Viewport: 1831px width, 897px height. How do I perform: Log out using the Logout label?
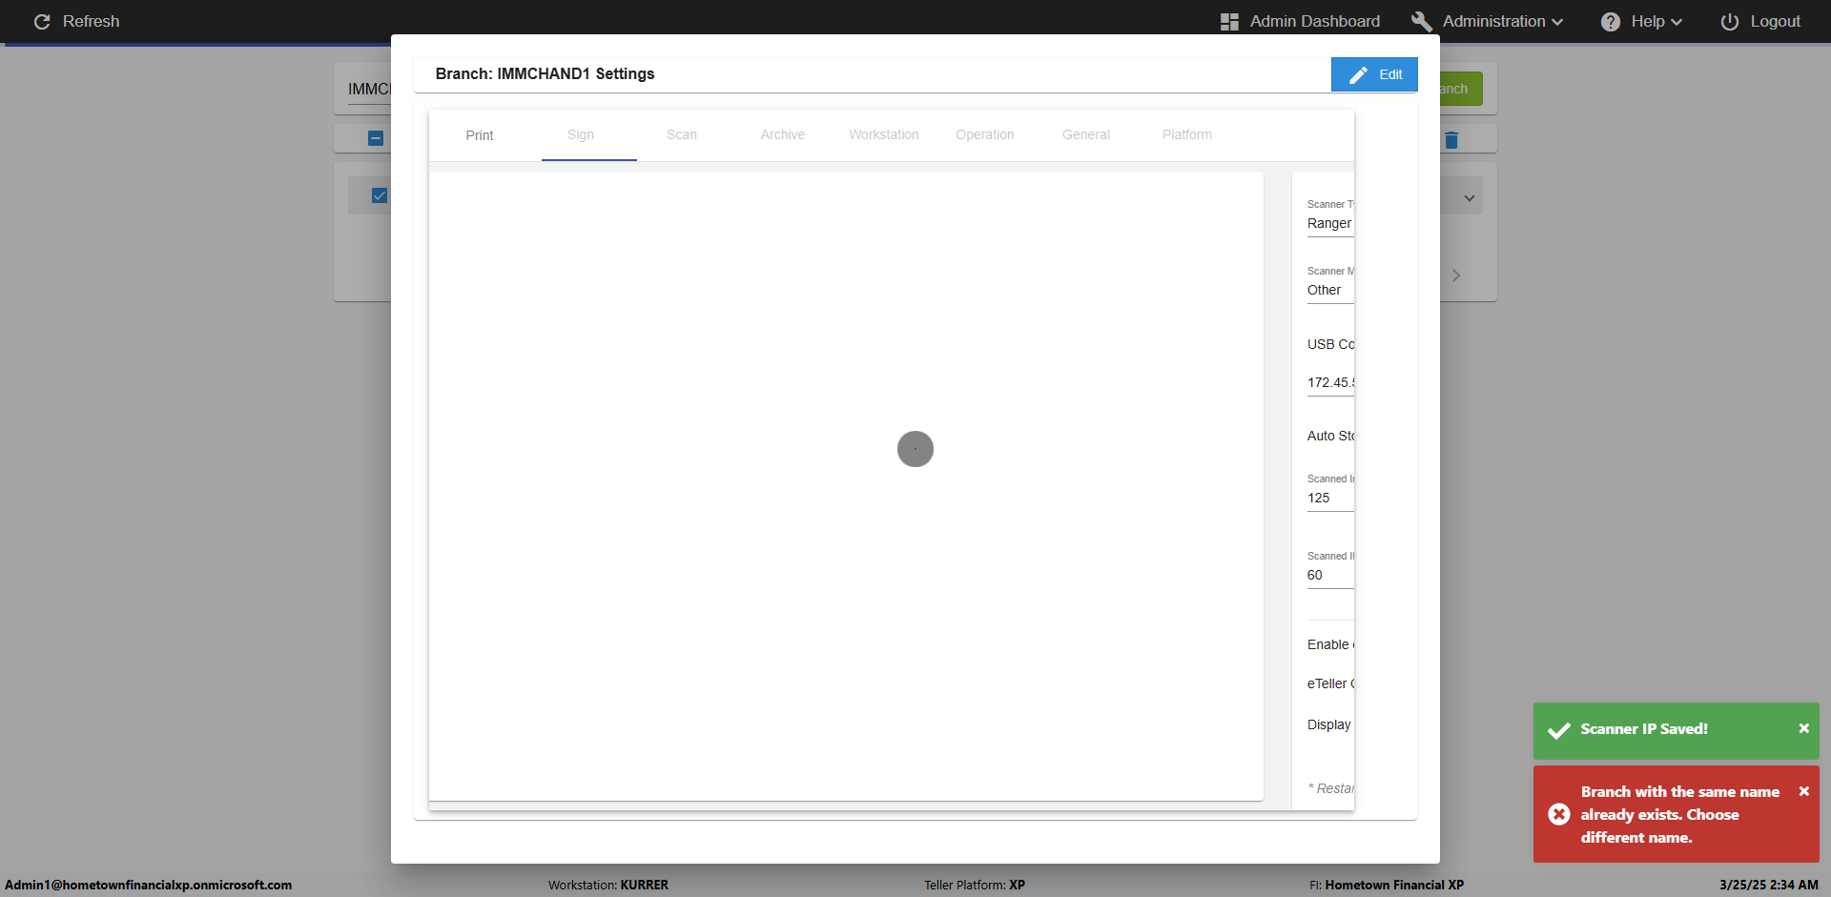click(1775, 21)
